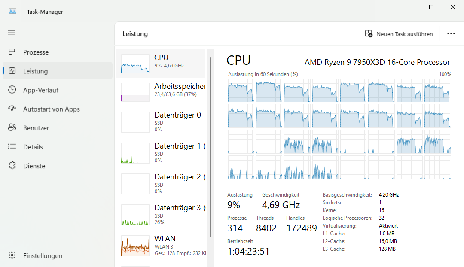This screenshot has height=267, width=464.
Task: Click the WLAN mini graph thumbnail
Action: pyautogui.click(x=135, y=246)
